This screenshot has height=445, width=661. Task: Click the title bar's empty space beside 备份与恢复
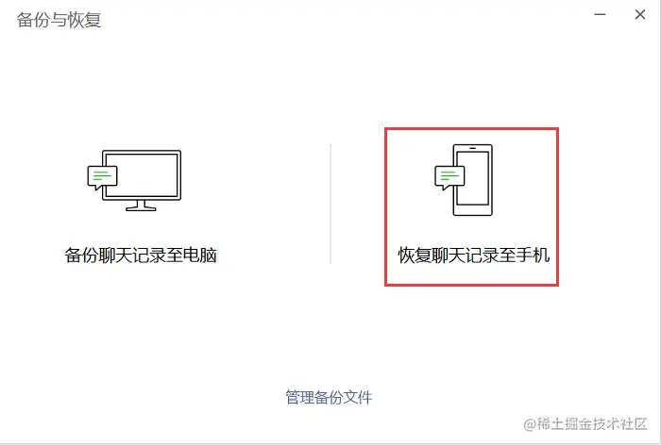(346, 19)
